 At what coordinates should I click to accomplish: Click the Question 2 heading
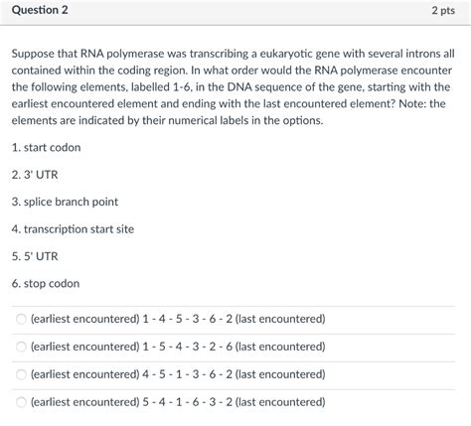point(40,10)
